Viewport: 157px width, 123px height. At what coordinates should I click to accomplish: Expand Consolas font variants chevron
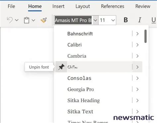(x=137, y=78)
